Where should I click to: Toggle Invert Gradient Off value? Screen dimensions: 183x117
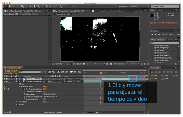pos(44,99)
